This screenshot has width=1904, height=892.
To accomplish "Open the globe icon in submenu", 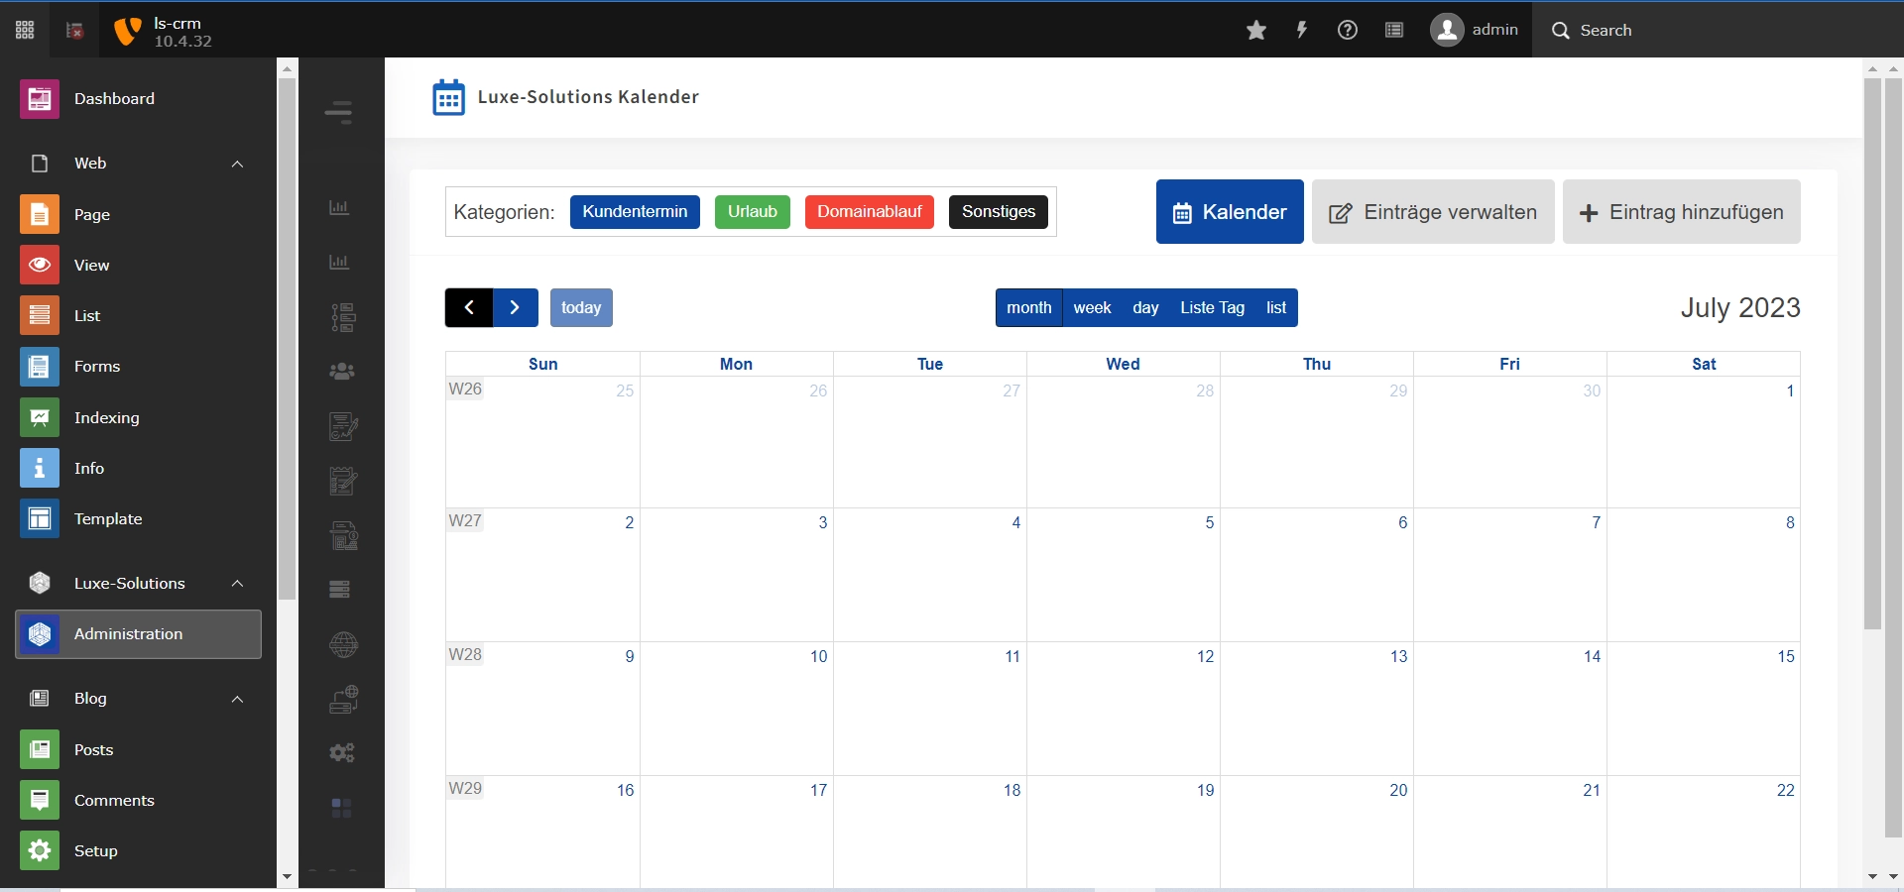I will pyautogui.click(x=343, y=644).
